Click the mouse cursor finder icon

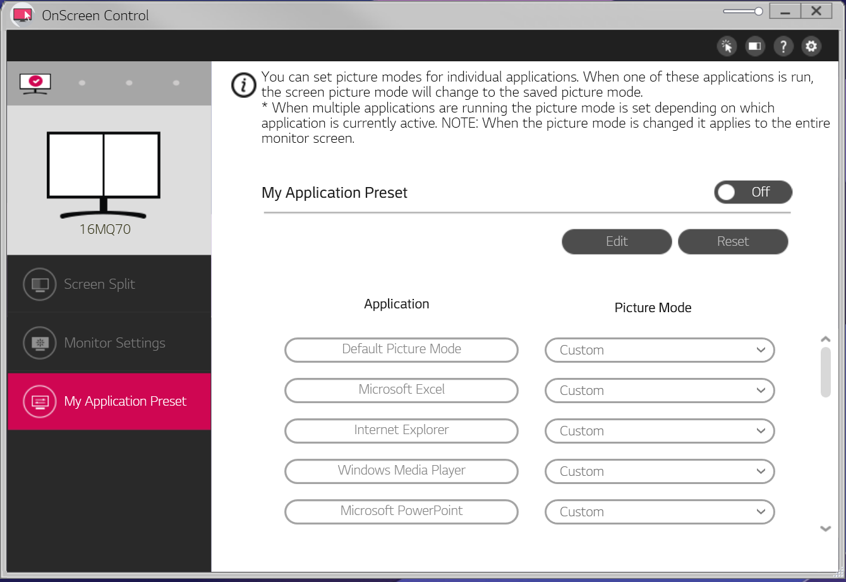(x=727, y=46)
